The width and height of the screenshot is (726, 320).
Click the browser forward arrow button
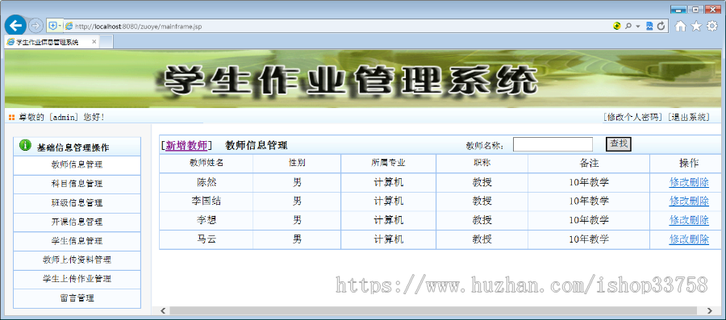pos(35,26)
